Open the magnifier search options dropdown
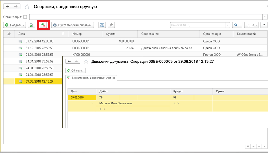Viewport: 268px width, 153px height. tap(237, 25)
